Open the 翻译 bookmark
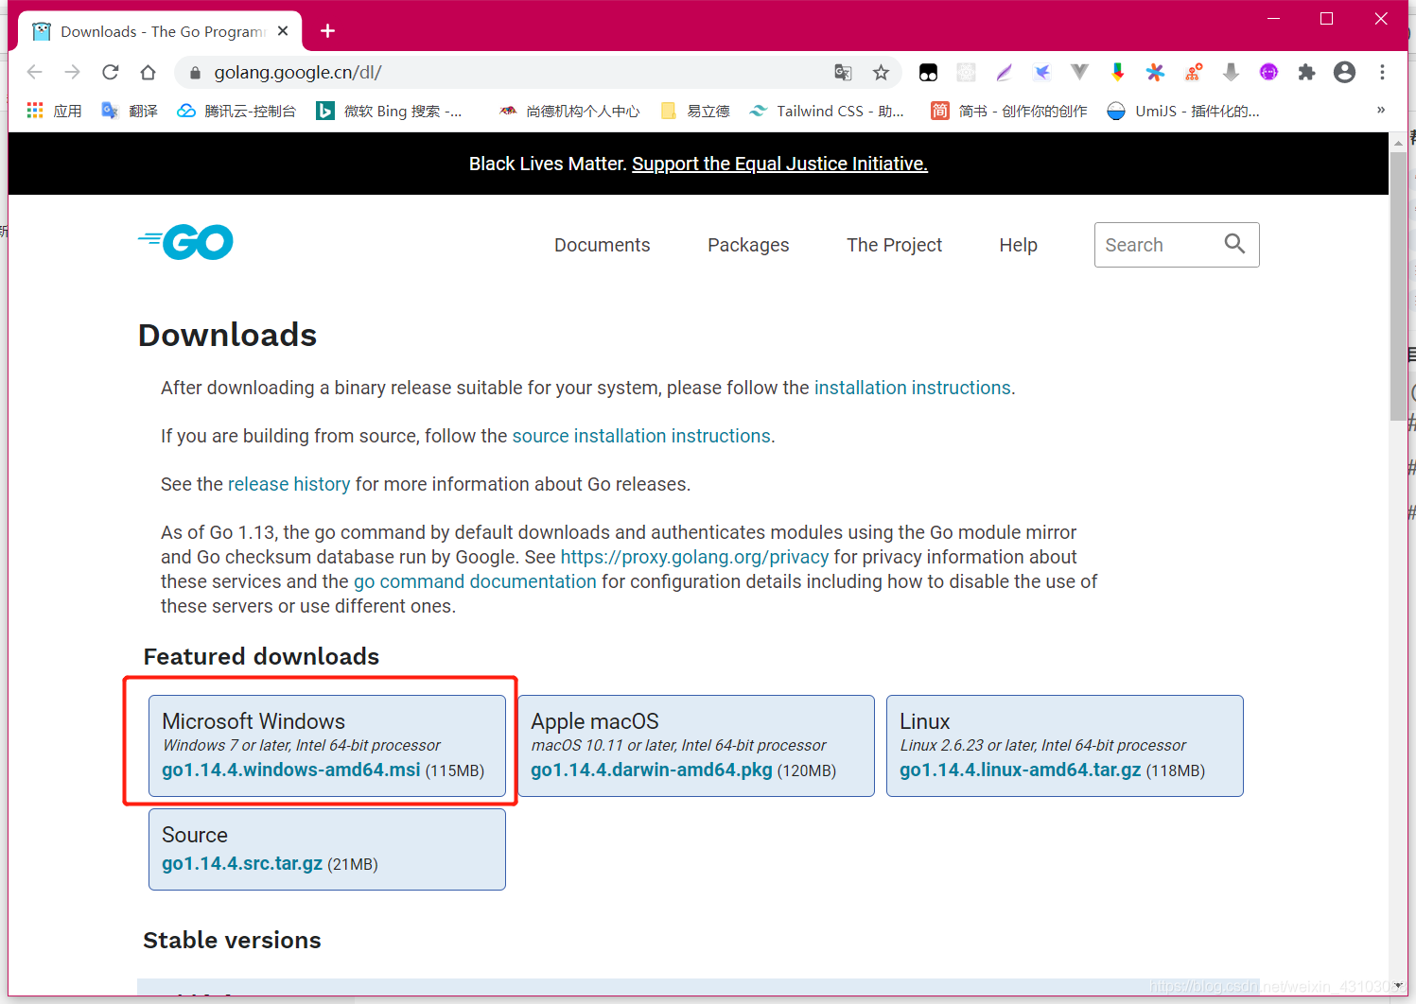The width and height of the screenshot is (1416, 1004). [x=130, y=111]
